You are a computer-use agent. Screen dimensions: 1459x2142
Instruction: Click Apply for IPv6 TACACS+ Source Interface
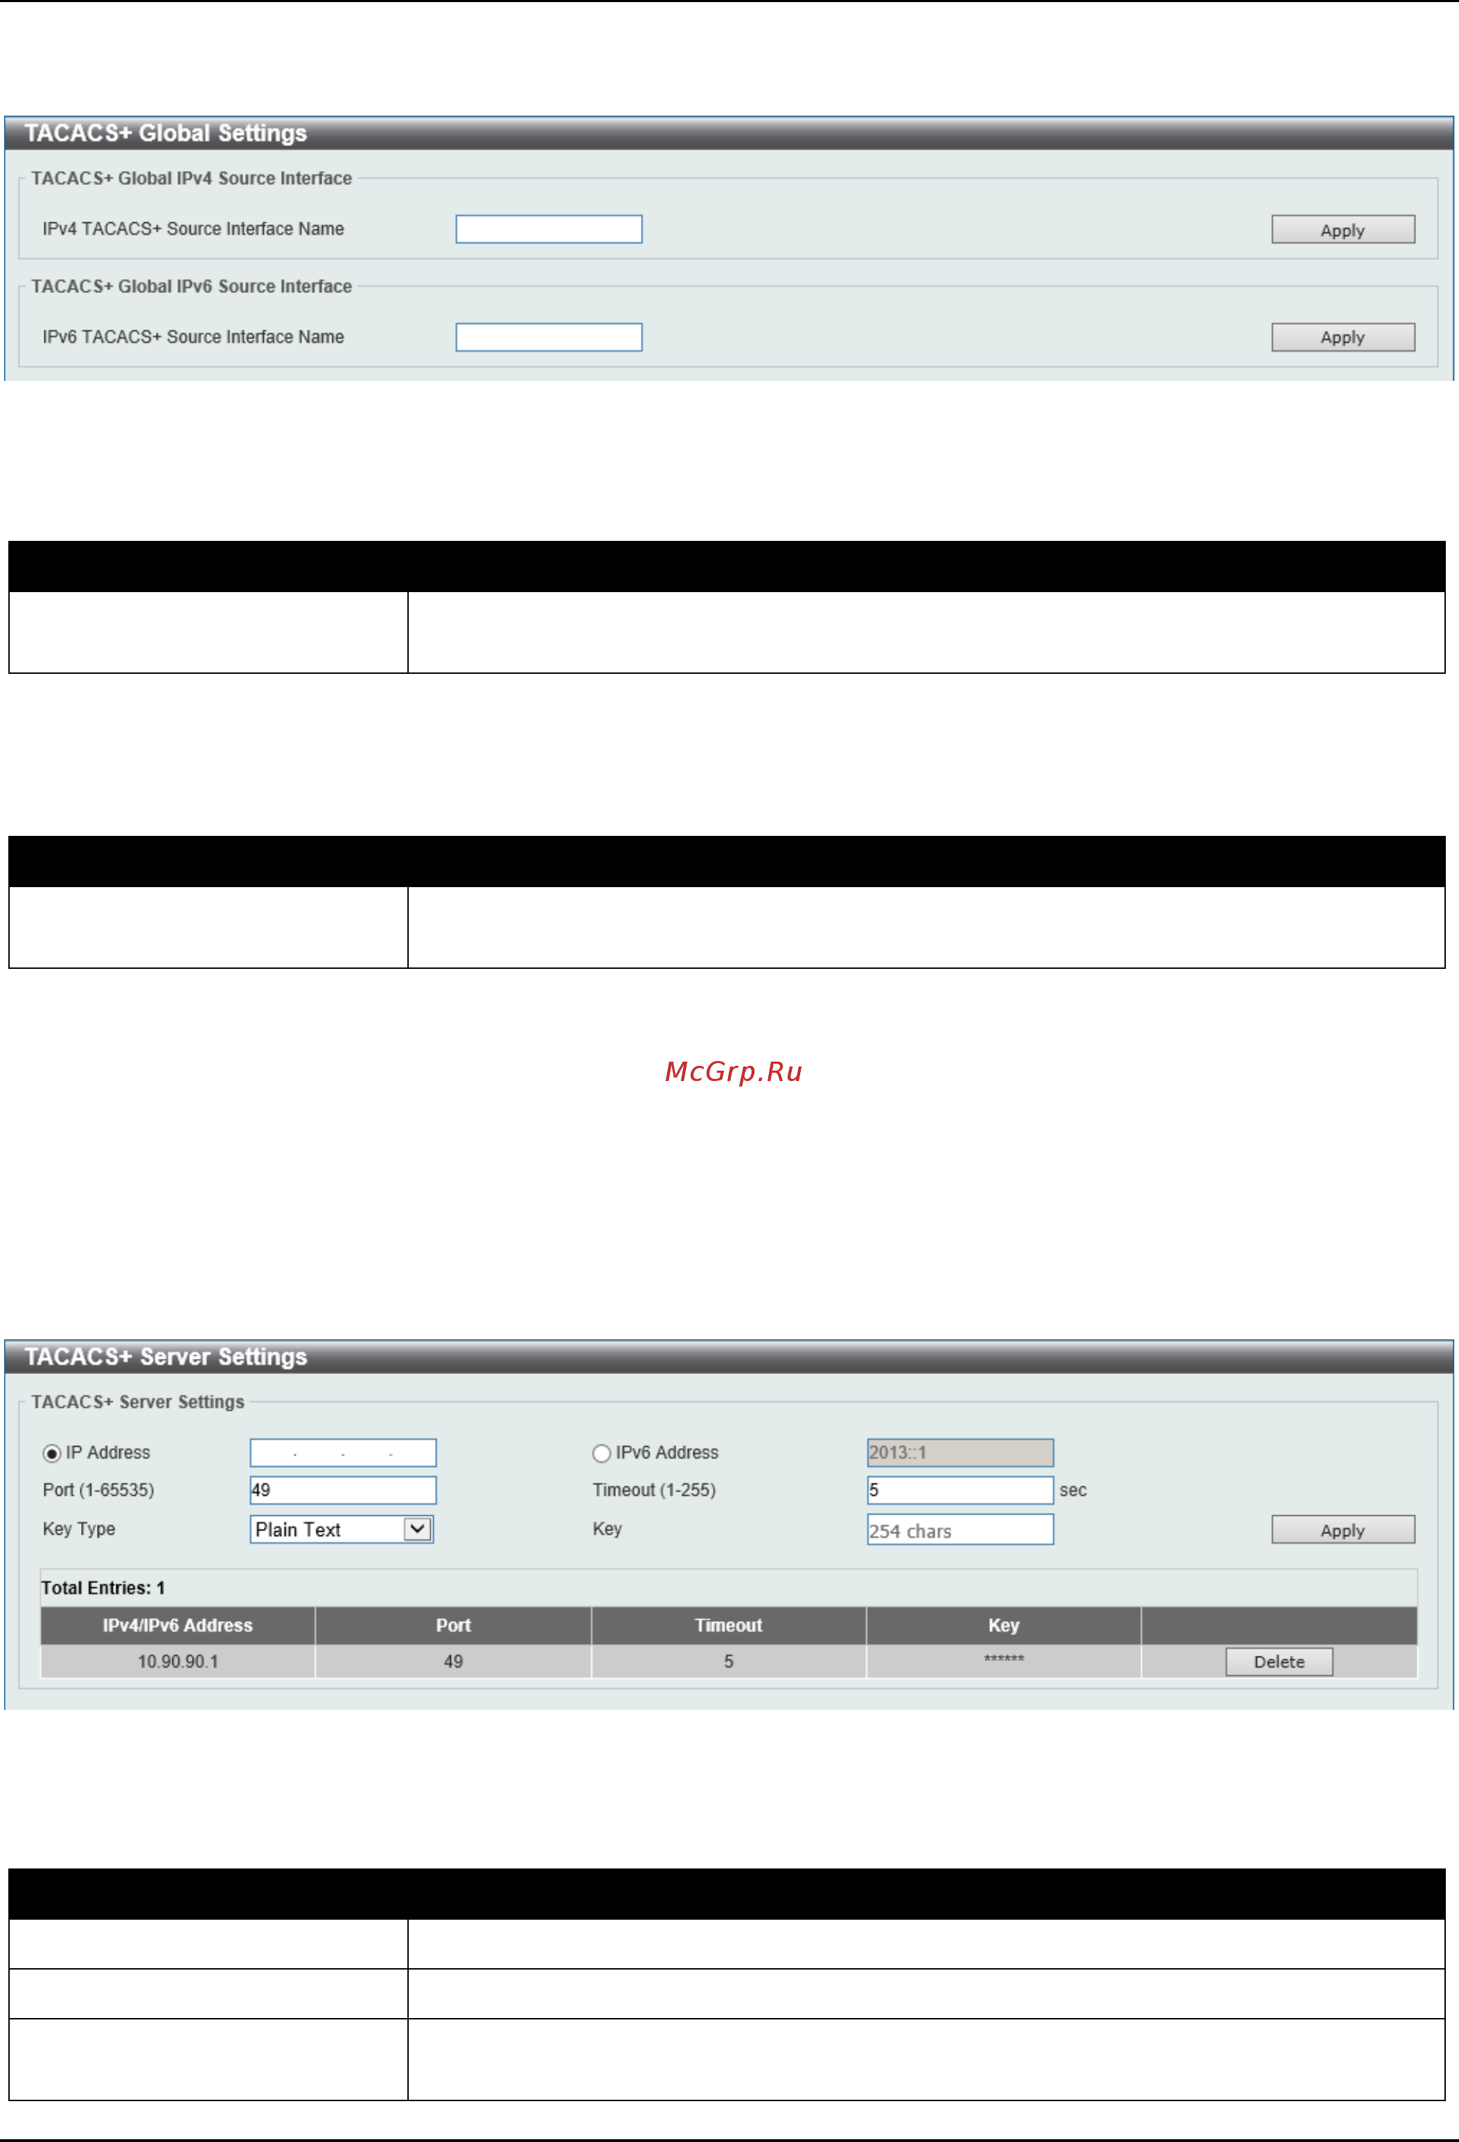coord(1343,337)
